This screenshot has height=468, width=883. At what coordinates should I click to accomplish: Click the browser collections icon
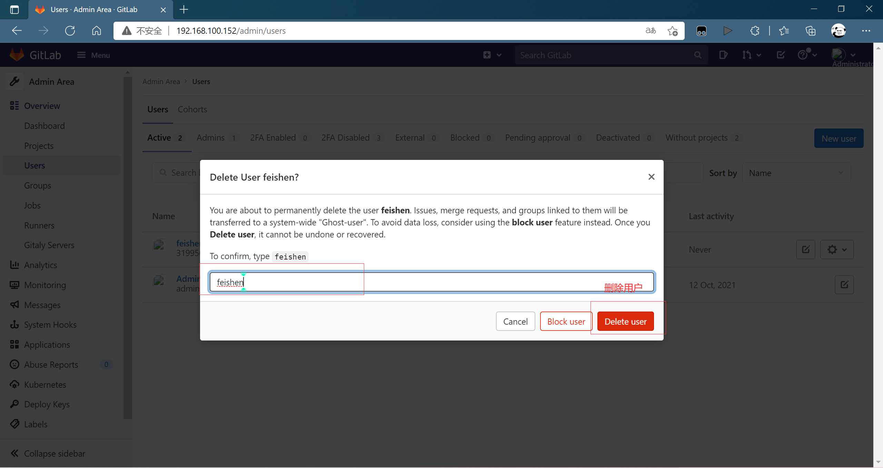811,31
